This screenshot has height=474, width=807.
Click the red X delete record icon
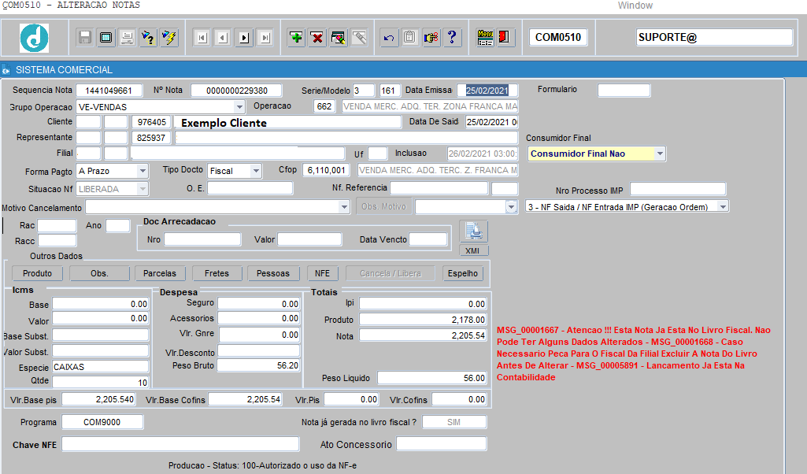(x=317, y=38)
